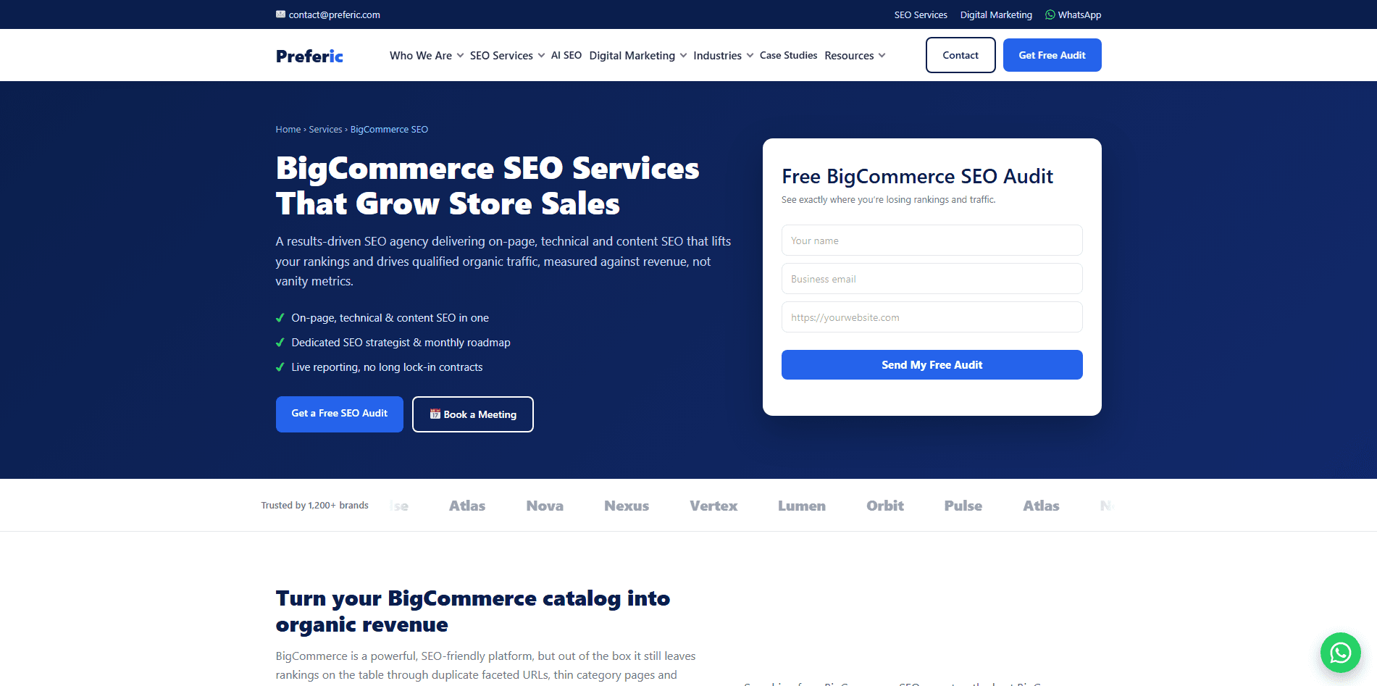Open the WhatsApp text link in top bar
Screen dimensions: 1377x686
[x=1079, y=14]
